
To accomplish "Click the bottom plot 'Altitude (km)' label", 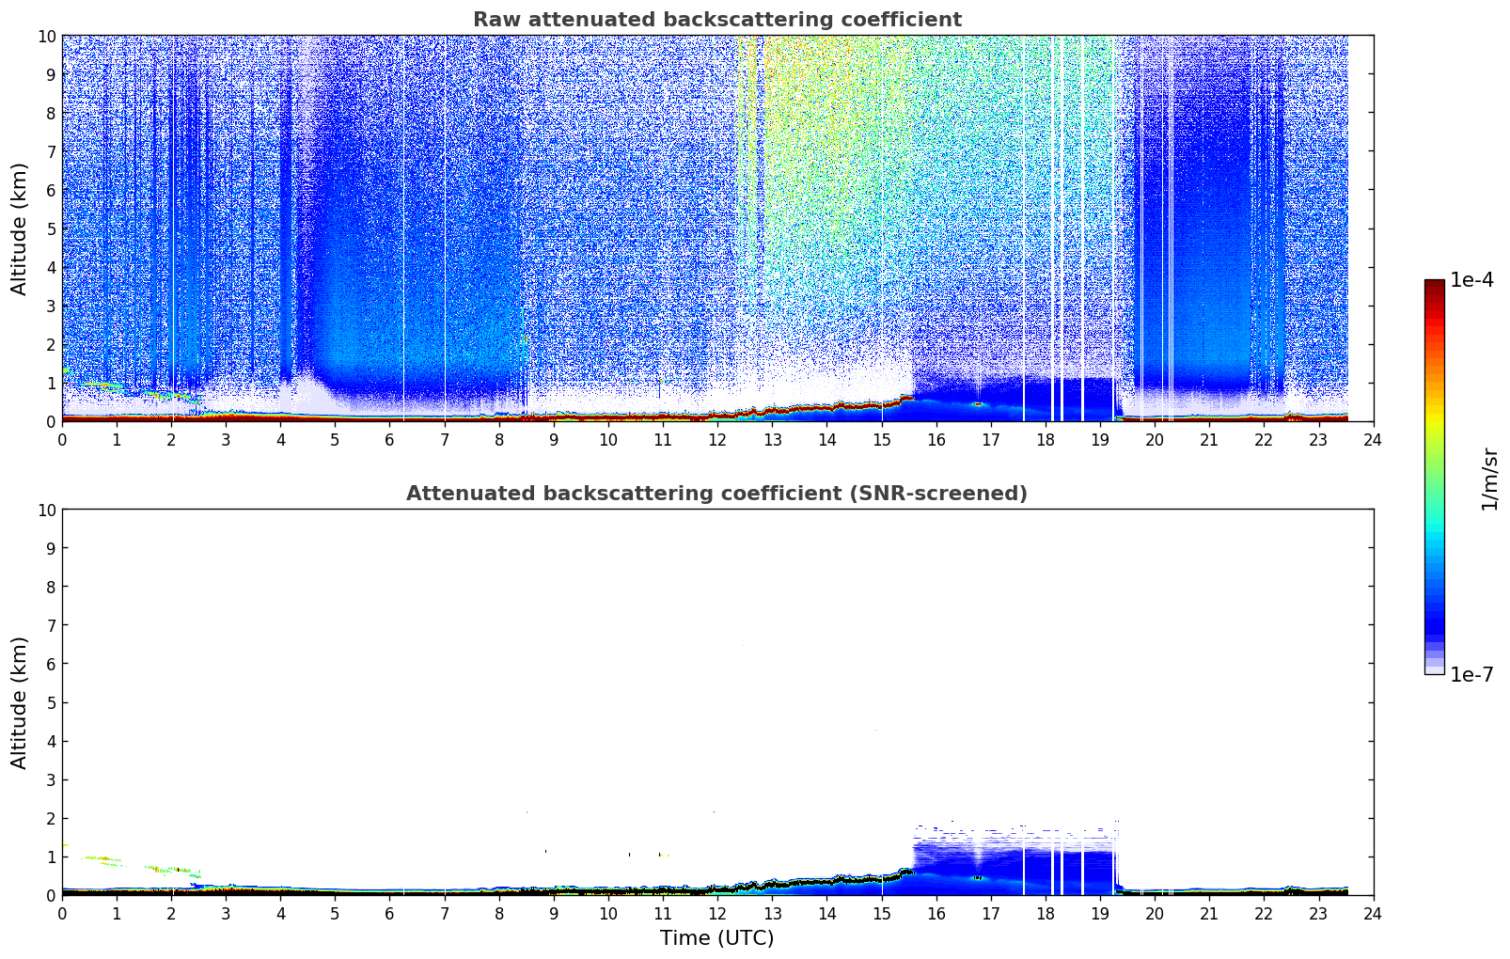I will (20, 702).
